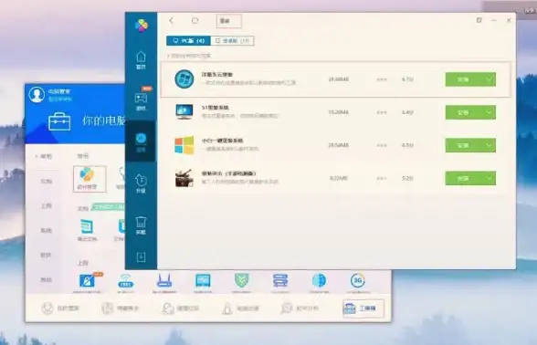
Task: Open the Upgrade icon in blue sidebar
Action: tap(141, 183)
